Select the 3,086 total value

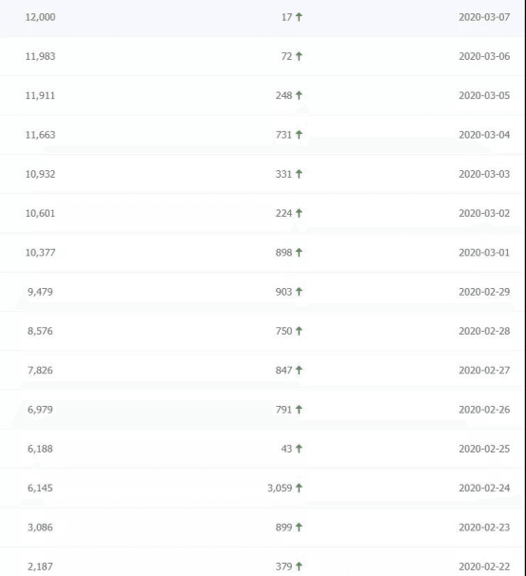click(x=40, y=528)
